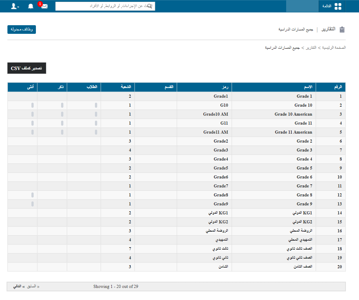The width and height of the screenshot is (359, 300).
Task: Select the "الصف الثامن" name cell
Action: (x=274, y=267)
